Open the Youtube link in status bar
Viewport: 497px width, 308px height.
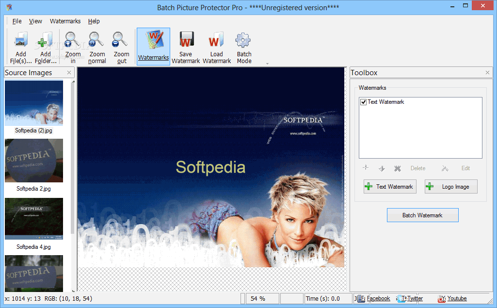457,298
